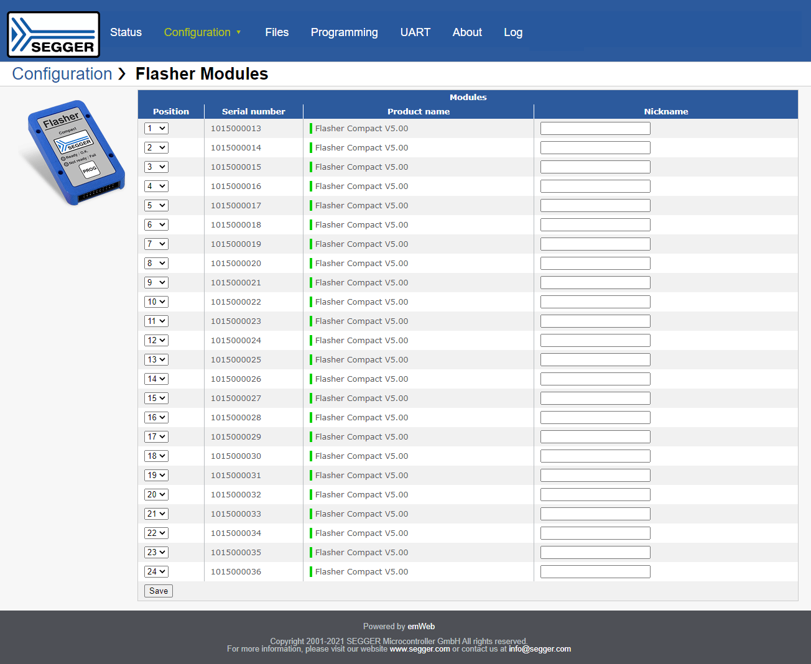
Task: Expand position dropdown showing 10
Action: pos(156,302)
